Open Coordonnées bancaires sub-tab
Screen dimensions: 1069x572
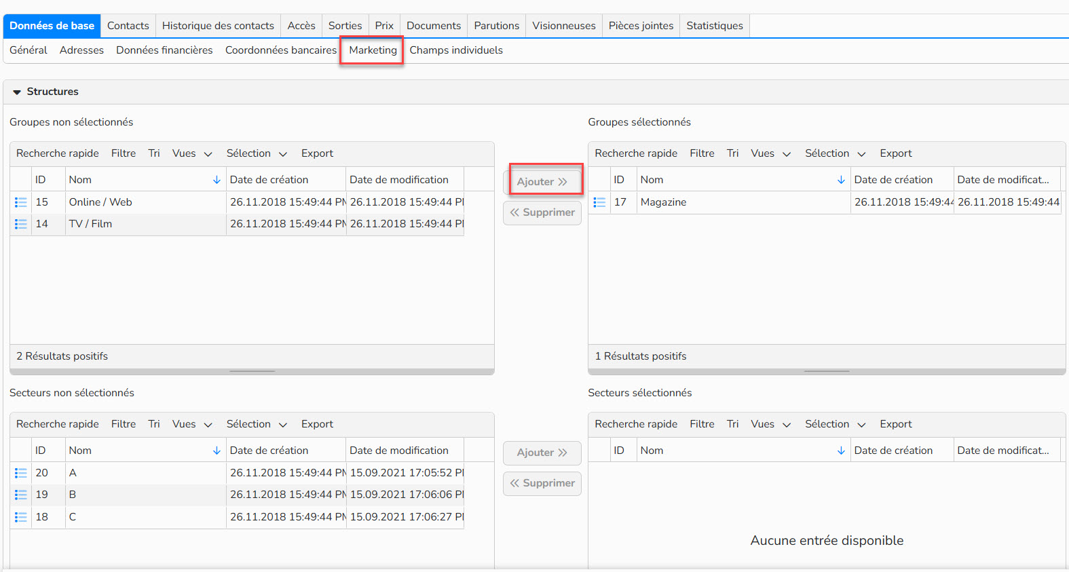coord(281,50)
